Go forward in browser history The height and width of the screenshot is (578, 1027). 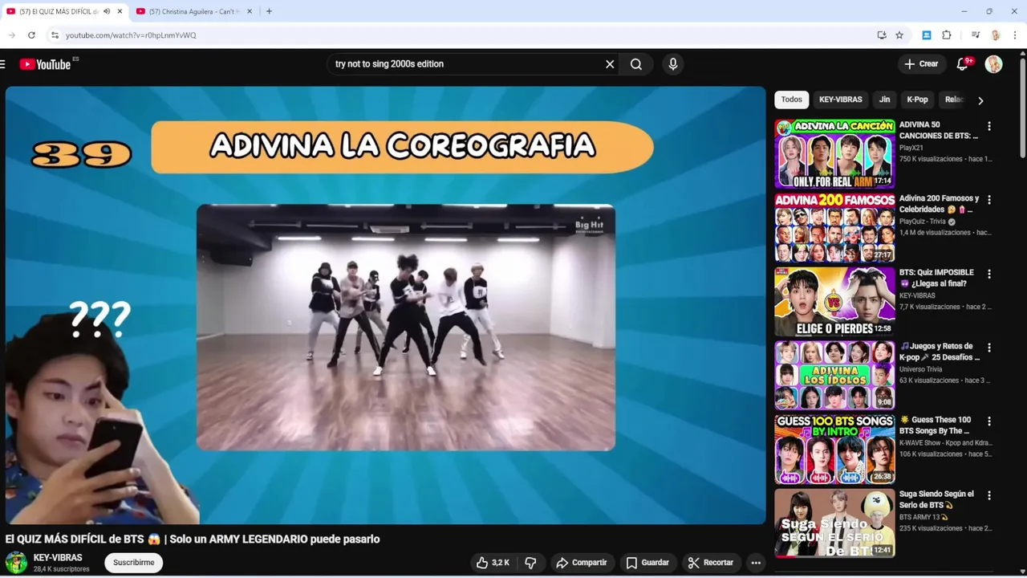(12, 35)
